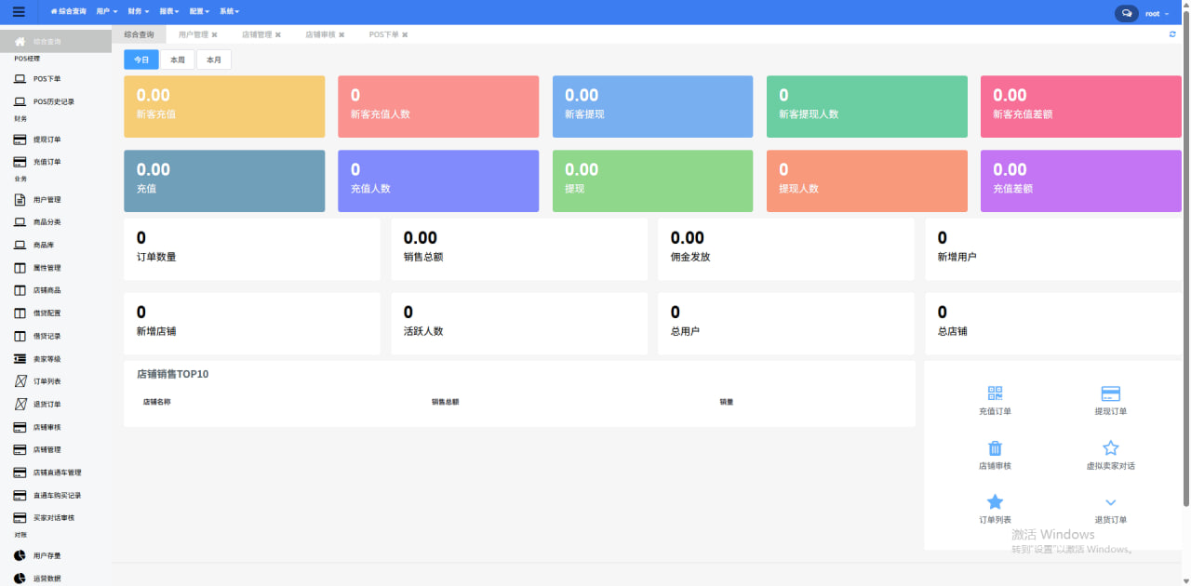Open 买家对话审核 sidebar entry
The width and height of the screenshot is (1191, 586).
click(56, 518)
